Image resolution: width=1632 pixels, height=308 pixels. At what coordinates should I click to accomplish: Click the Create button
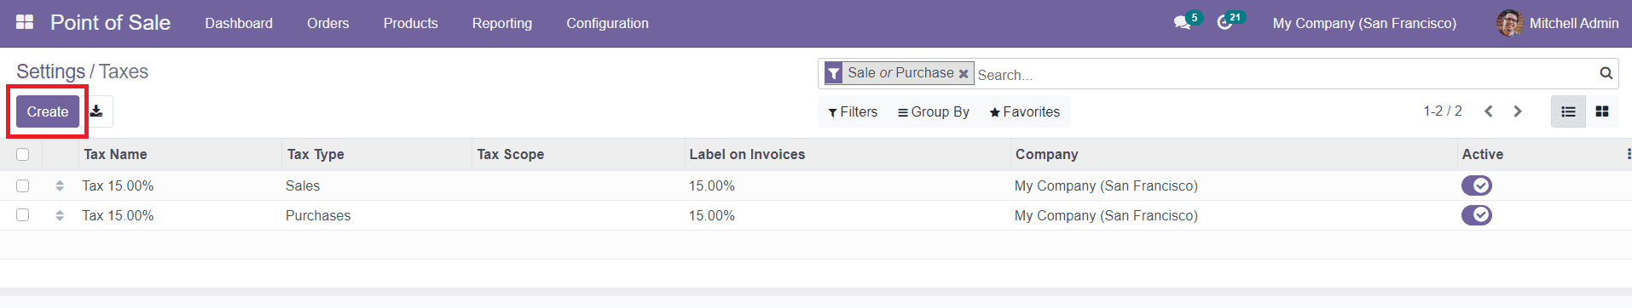pyautogui.click(x=48, y=111)
